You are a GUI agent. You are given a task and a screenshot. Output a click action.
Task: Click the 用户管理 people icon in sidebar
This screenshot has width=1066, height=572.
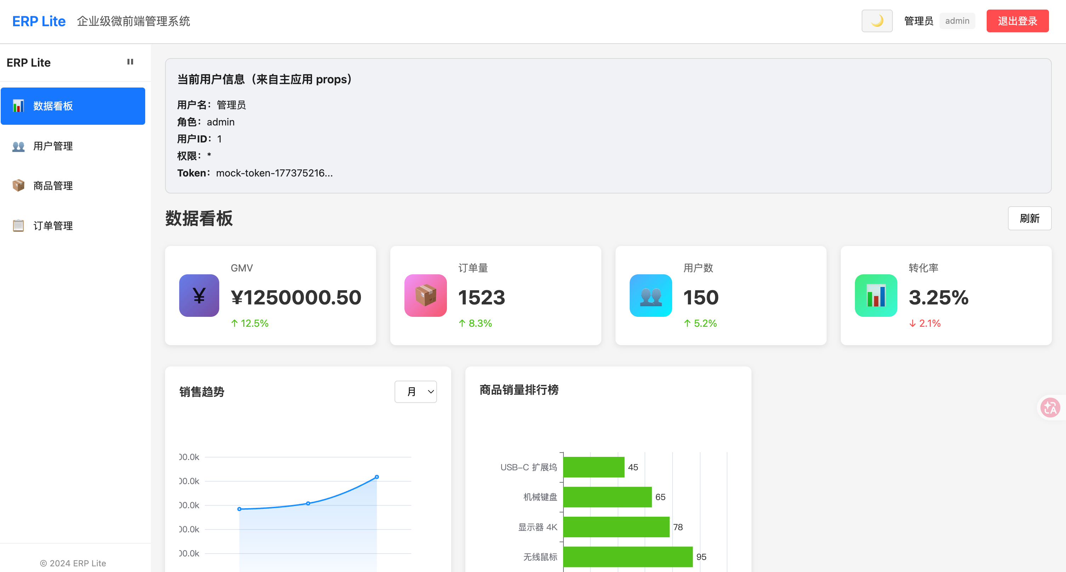click(x=18, y=146)
